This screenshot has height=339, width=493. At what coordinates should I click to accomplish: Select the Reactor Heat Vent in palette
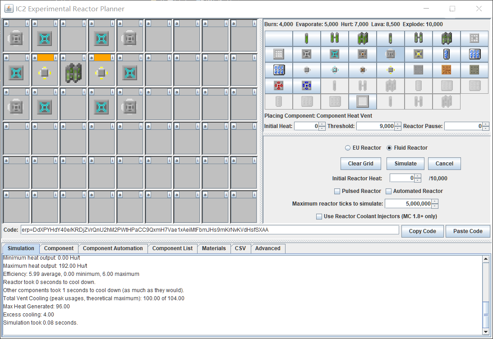[x=363, y=55]
